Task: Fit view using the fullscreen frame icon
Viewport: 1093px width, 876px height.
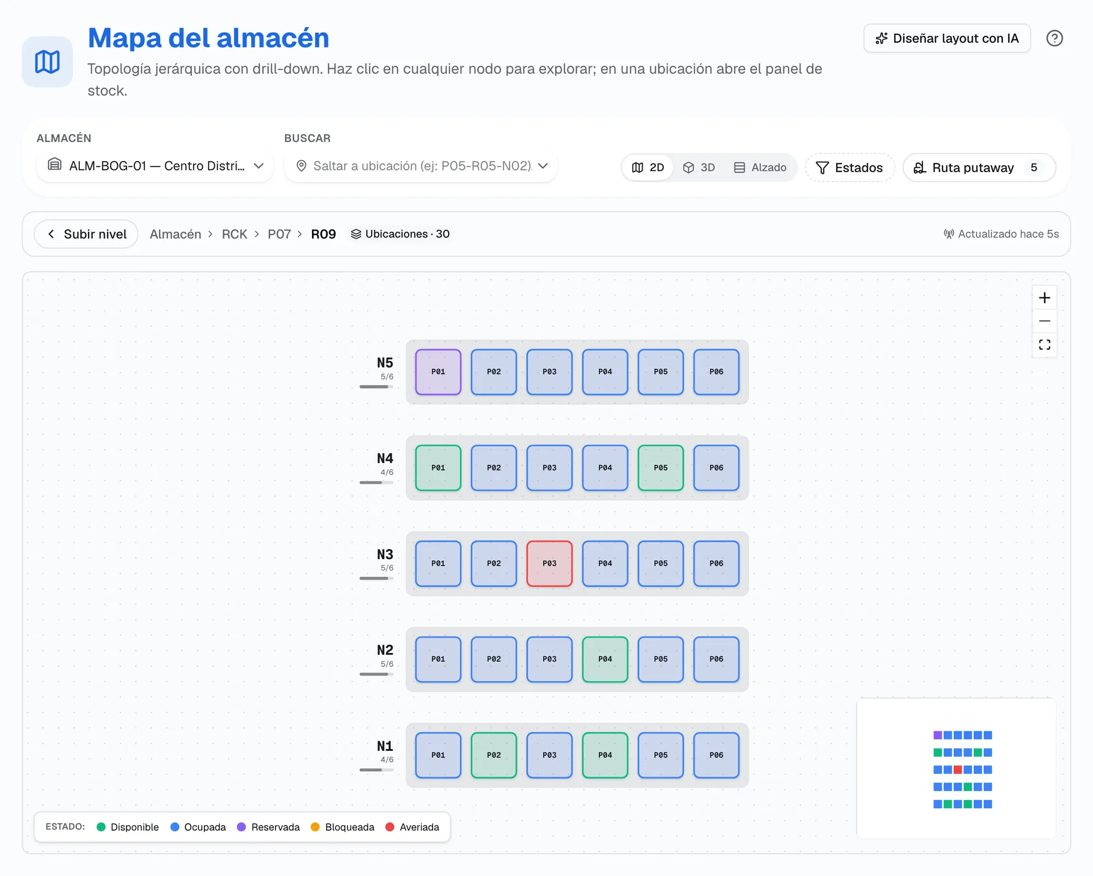Action: [x=1044, y=344]
